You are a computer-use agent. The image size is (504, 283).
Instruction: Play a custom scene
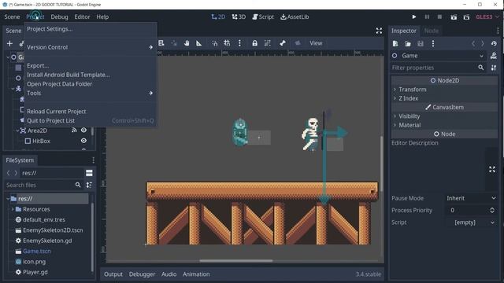pyautogui.click(x=466, y=17)
